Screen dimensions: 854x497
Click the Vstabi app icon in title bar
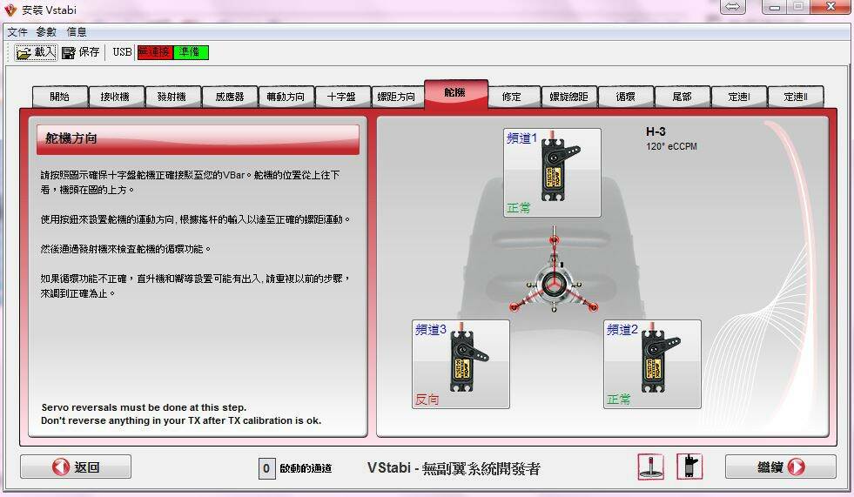coord(10,10)
